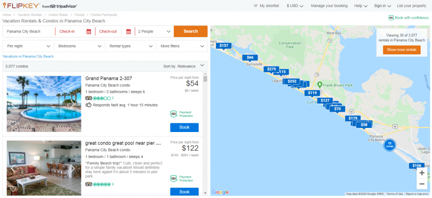432x198 pixels.
Task: Select the $252 map price marker
Action: 292,81
